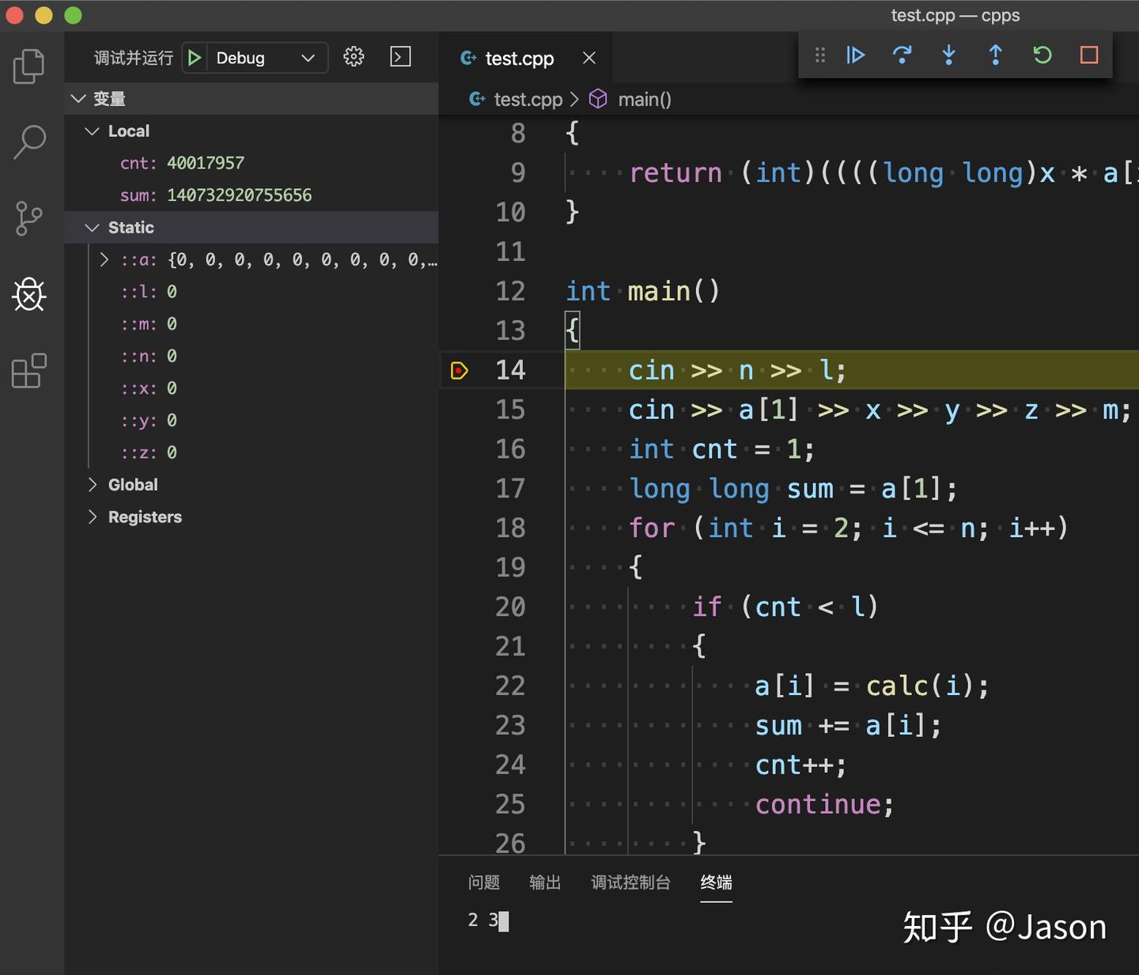Close the test.cpp editor tab
Image resolution: width=1139 pixels, height=975 pixels.
[x=589, y=58]
